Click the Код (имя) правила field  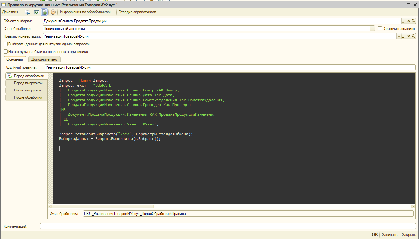pyautogui.click(x=230, y=67)
